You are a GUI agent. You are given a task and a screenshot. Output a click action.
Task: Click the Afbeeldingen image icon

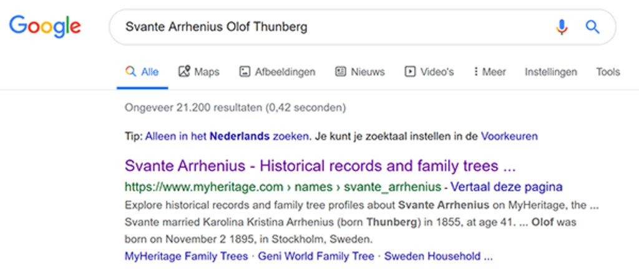(245, 72)
